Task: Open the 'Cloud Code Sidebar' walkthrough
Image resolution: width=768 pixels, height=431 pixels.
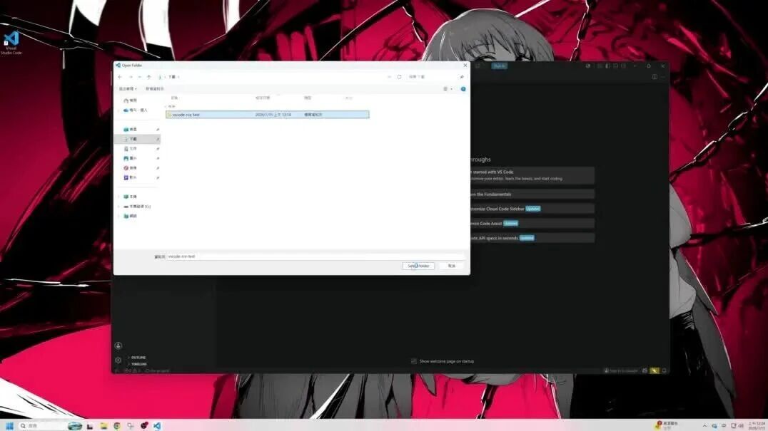Action: 532,209
